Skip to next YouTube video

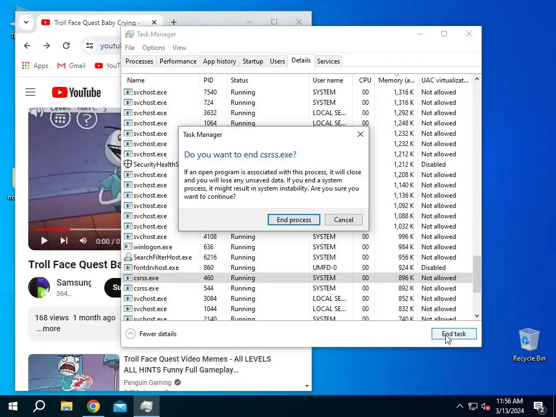pos(64,241)
